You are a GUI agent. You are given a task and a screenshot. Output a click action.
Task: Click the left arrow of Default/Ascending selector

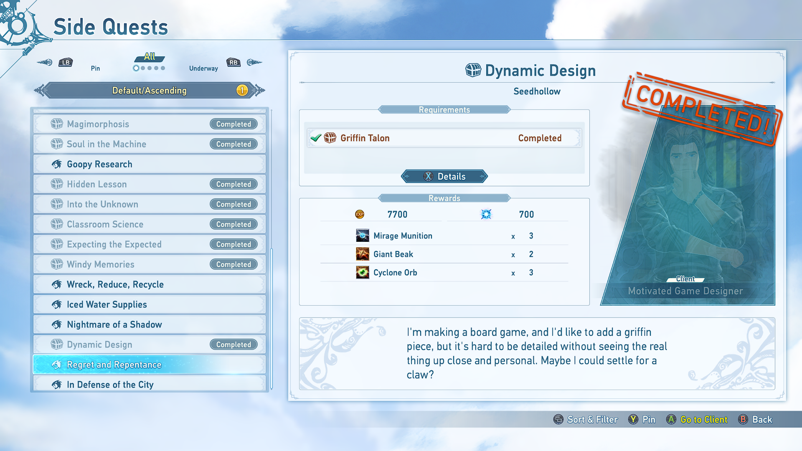pyautogui.click(x=40, y=90)
